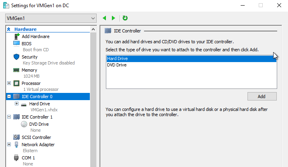The width and height of the screenshot is (288, 167).
Task: Select COM 1 in the hardware tree
Action: (27, 158)
